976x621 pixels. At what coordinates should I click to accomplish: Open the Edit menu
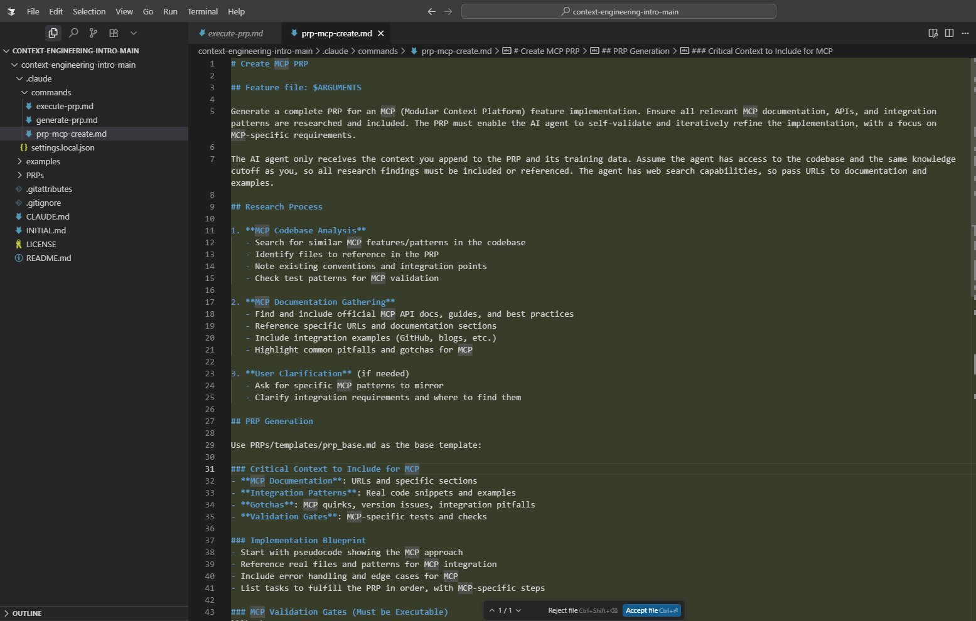point(56,11)
